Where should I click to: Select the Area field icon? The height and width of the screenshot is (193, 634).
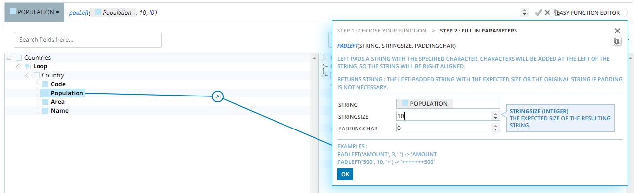pos(45,102)
